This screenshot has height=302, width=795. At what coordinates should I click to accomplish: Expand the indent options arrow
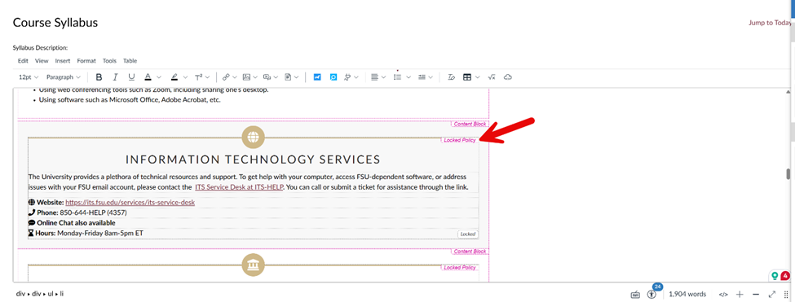pos(431,77)
